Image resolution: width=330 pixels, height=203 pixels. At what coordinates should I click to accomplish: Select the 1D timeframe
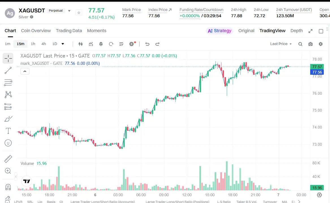pyautogui.click(x=55, y=44)
